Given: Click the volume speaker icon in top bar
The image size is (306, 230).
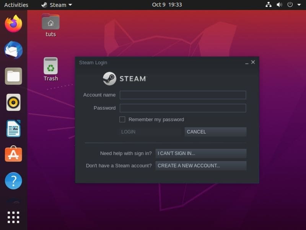Looking at the screenshot, I should point(279,5).
